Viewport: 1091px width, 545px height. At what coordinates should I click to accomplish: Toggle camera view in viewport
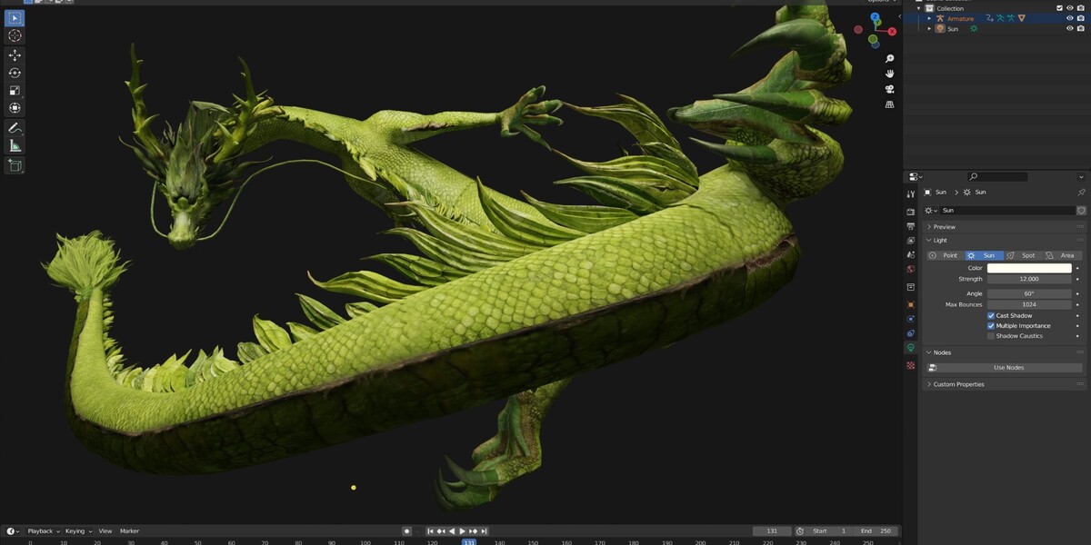tap(890, 89)
